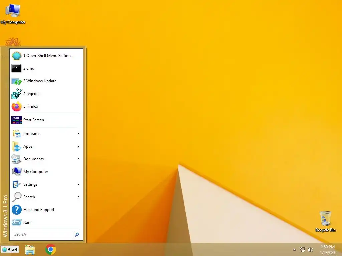Click the Run... icon
Image resolution: width=342 pixels, height=256 pixels.
pyautogui.click(x=17, y=222)
